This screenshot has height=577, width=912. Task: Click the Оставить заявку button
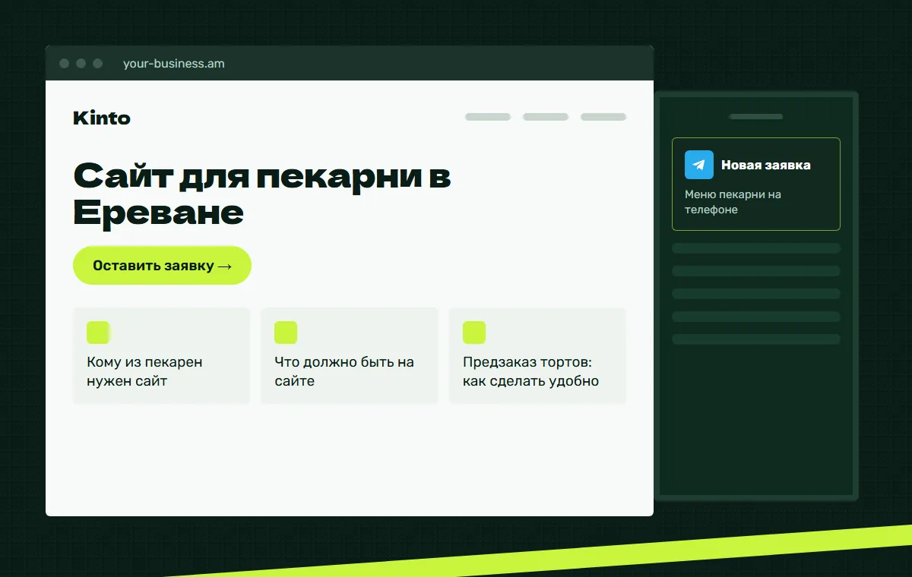click(162, 266)
